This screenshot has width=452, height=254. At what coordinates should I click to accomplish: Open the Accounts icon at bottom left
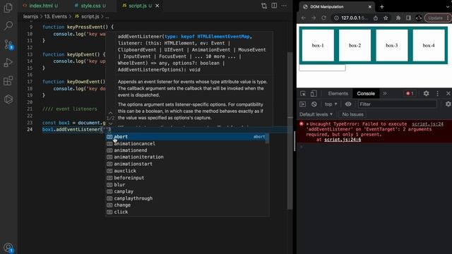point(8,248)
